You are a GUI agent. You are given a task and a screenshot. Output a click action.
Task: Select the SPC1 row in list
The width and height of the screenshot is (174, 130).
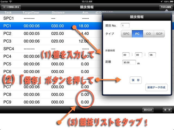click(49, 18)
